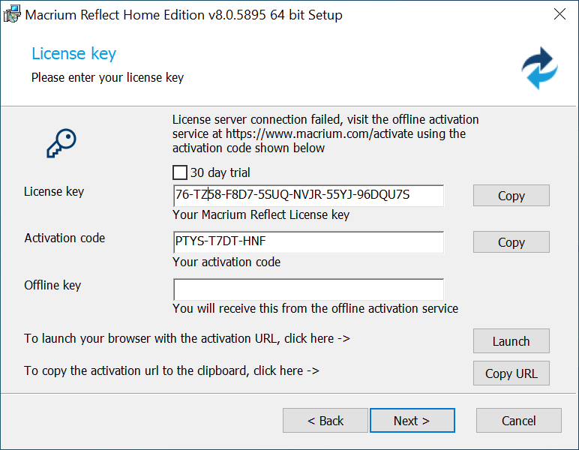Viewport: 579px width, 450px height.
Task: Click into the Activation code field
Action: (308, 242)
